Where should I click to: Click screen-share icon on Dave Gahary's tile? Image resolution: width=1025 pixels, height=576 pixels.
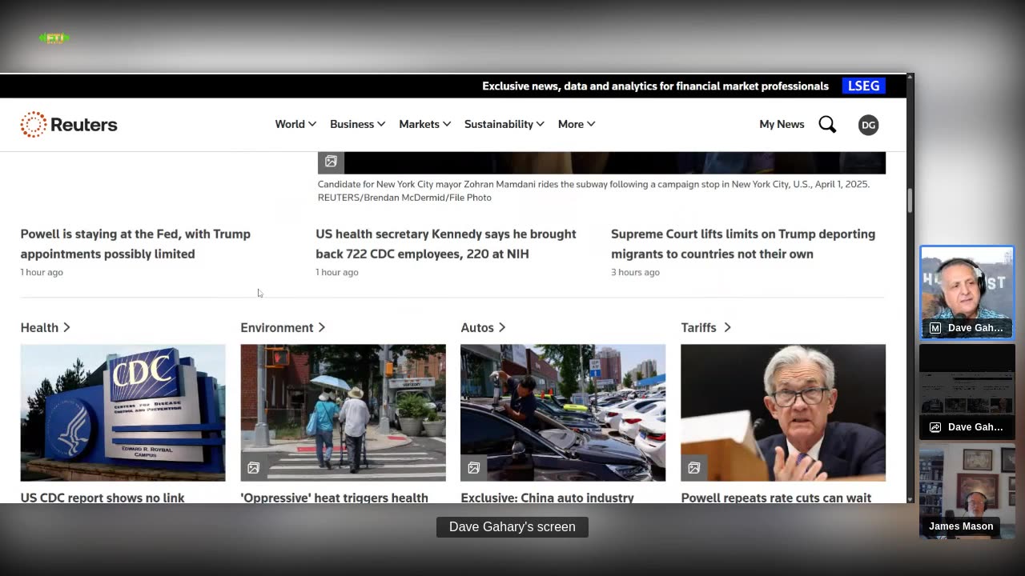(935, 427)
